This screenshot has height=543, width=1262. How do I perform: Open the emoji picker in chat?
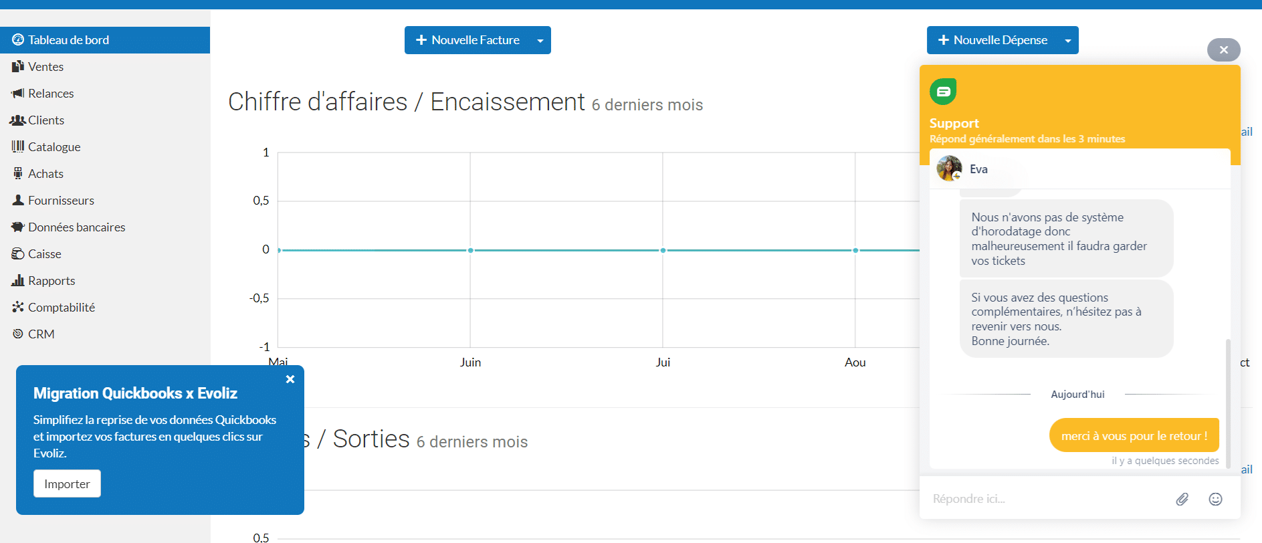pyautogui.click(x=1216, y=499)
